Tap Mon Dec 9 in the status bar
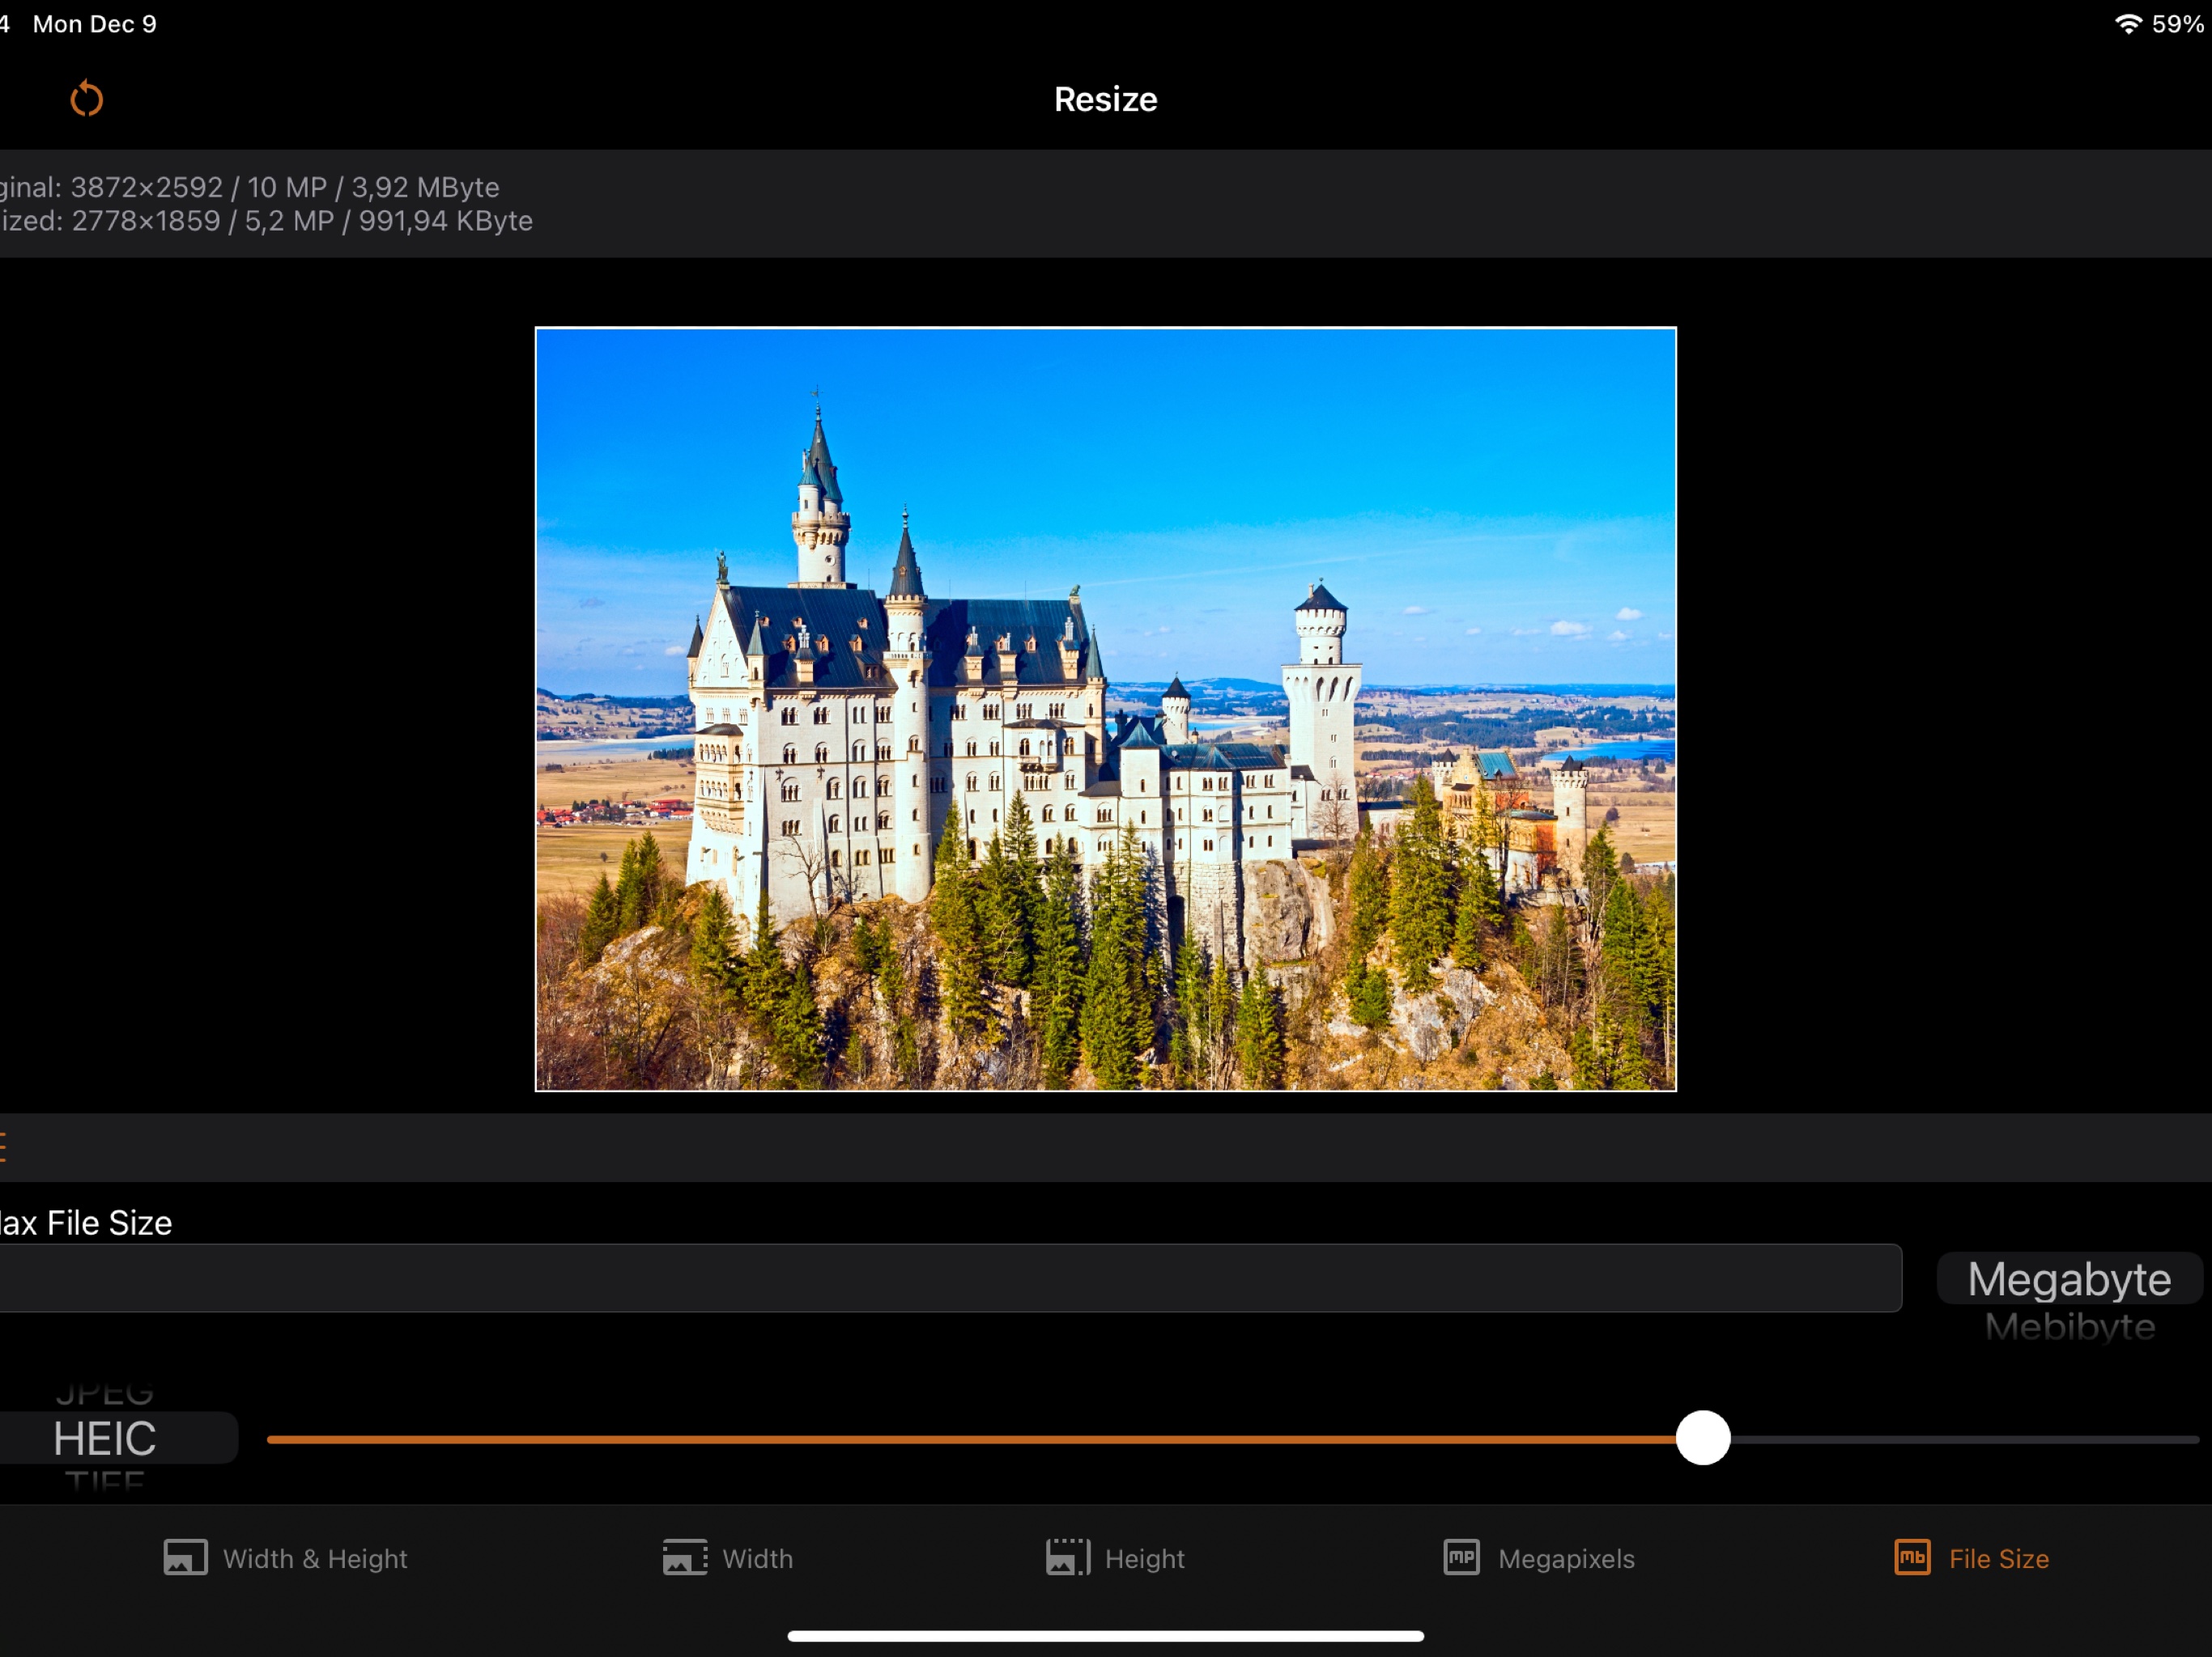 pos(93,23)
